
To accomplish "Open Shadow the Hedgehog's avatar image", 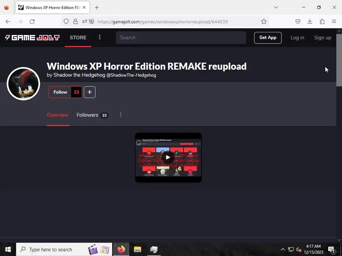I will [x=23, y=84].
